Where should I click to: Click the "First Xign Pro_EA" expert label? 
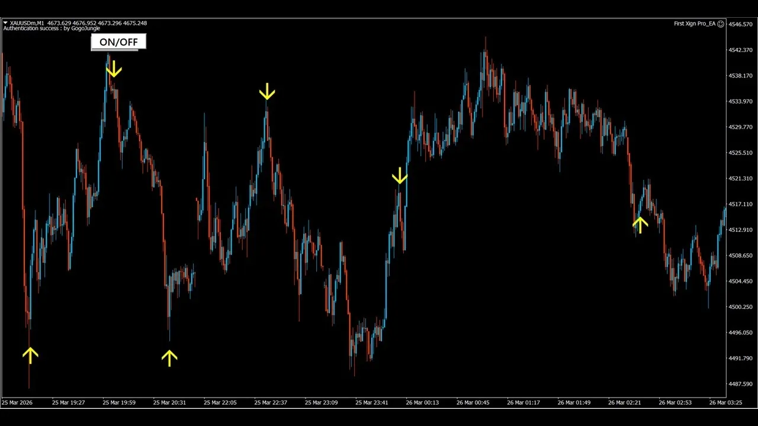coord(695,24)
